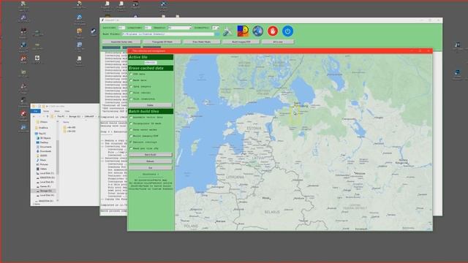Select Storage (G:) drive in Explorer tree
Screen dimensions: 468x263
point(46,191)
